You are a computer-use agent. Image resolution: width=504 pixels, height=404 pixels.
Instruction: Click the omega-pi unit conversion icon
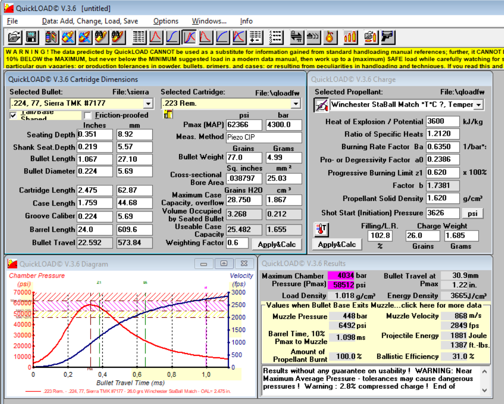296,37
